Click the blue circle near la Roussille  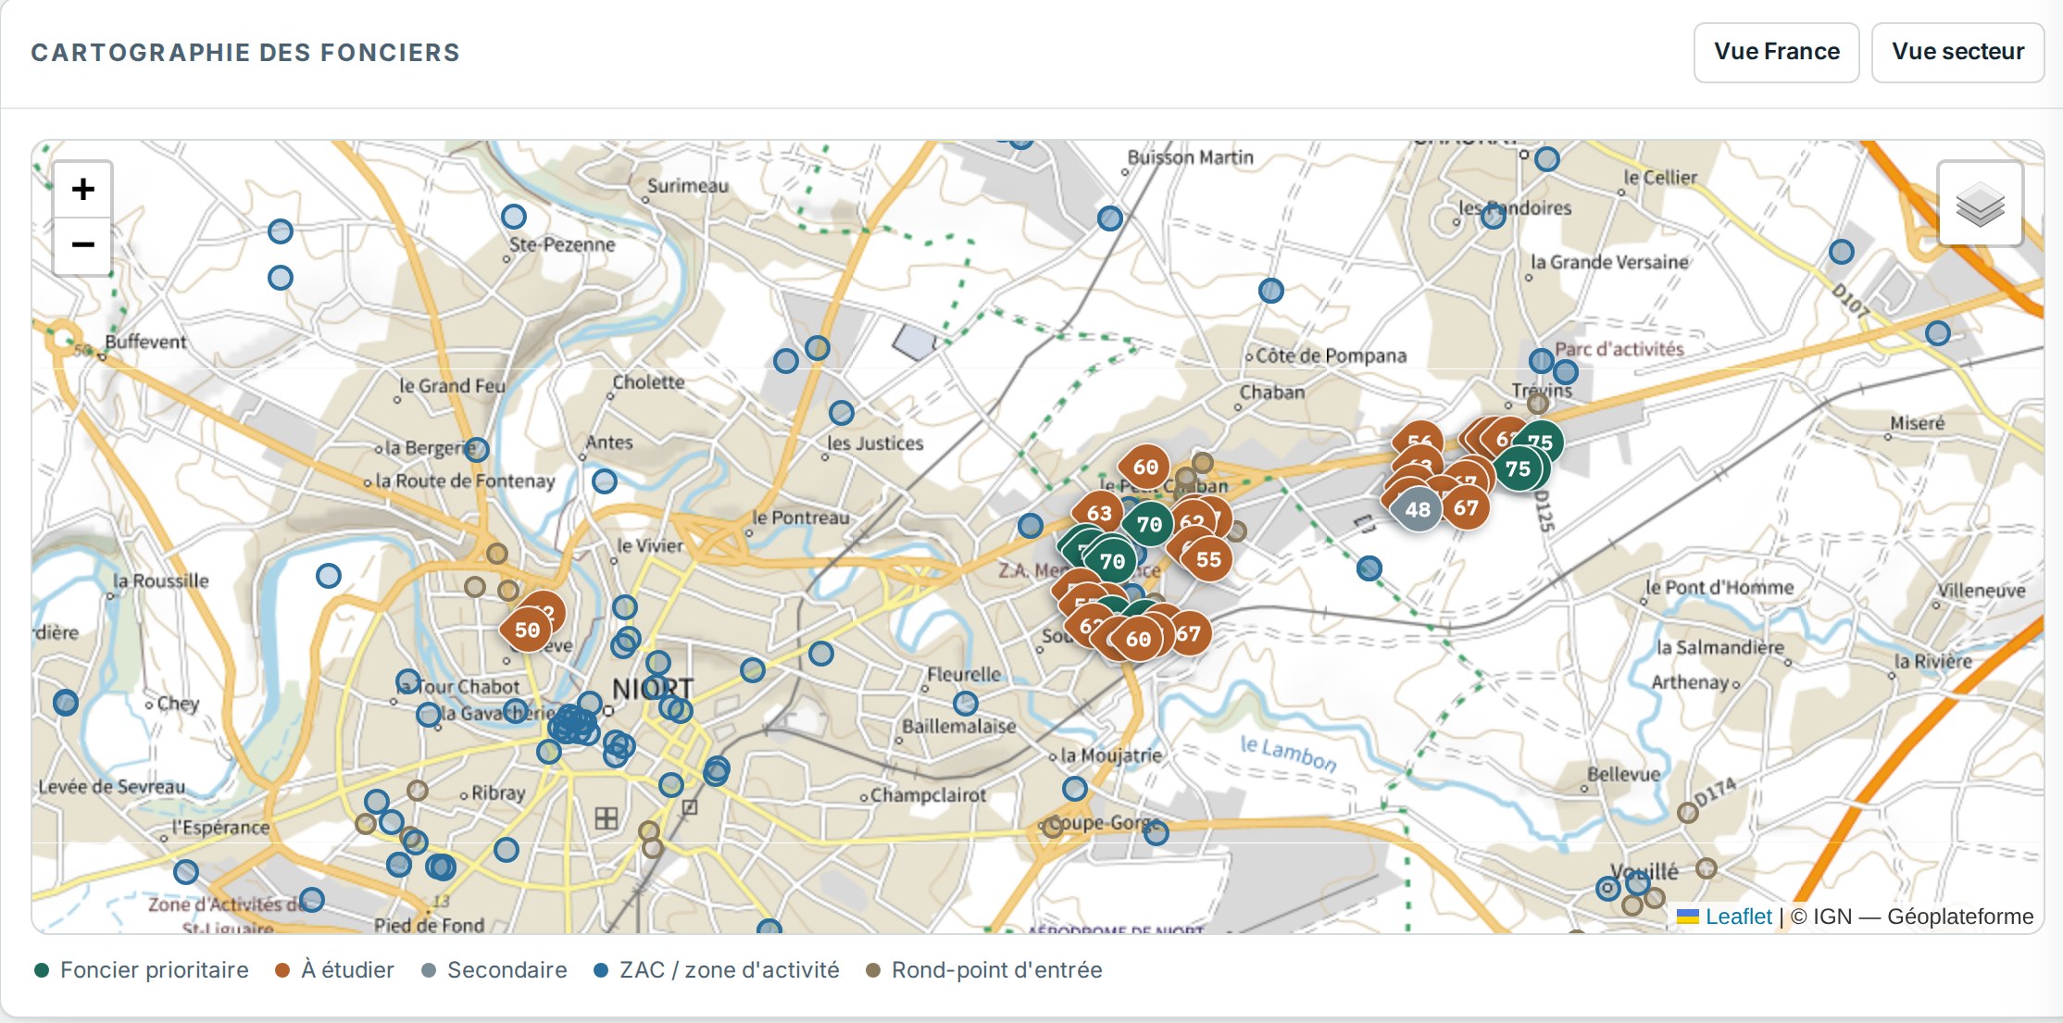[x=329, y=576]
